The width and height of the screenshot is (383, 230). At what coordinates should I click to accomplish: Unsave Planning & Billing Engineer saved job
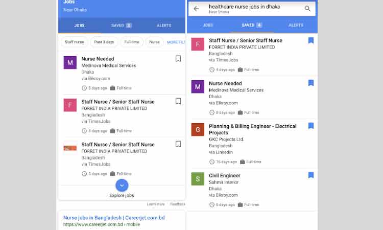coord(310,126)
